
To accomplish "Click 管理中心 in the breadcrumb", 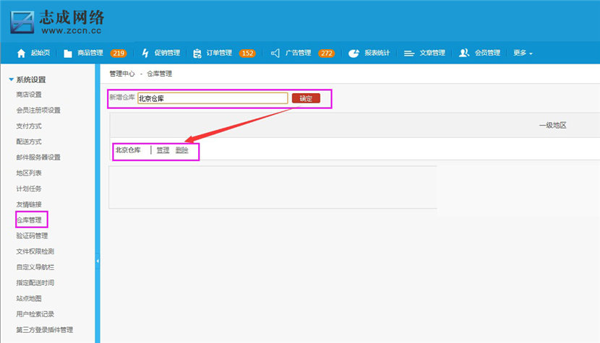I will 122,74.
